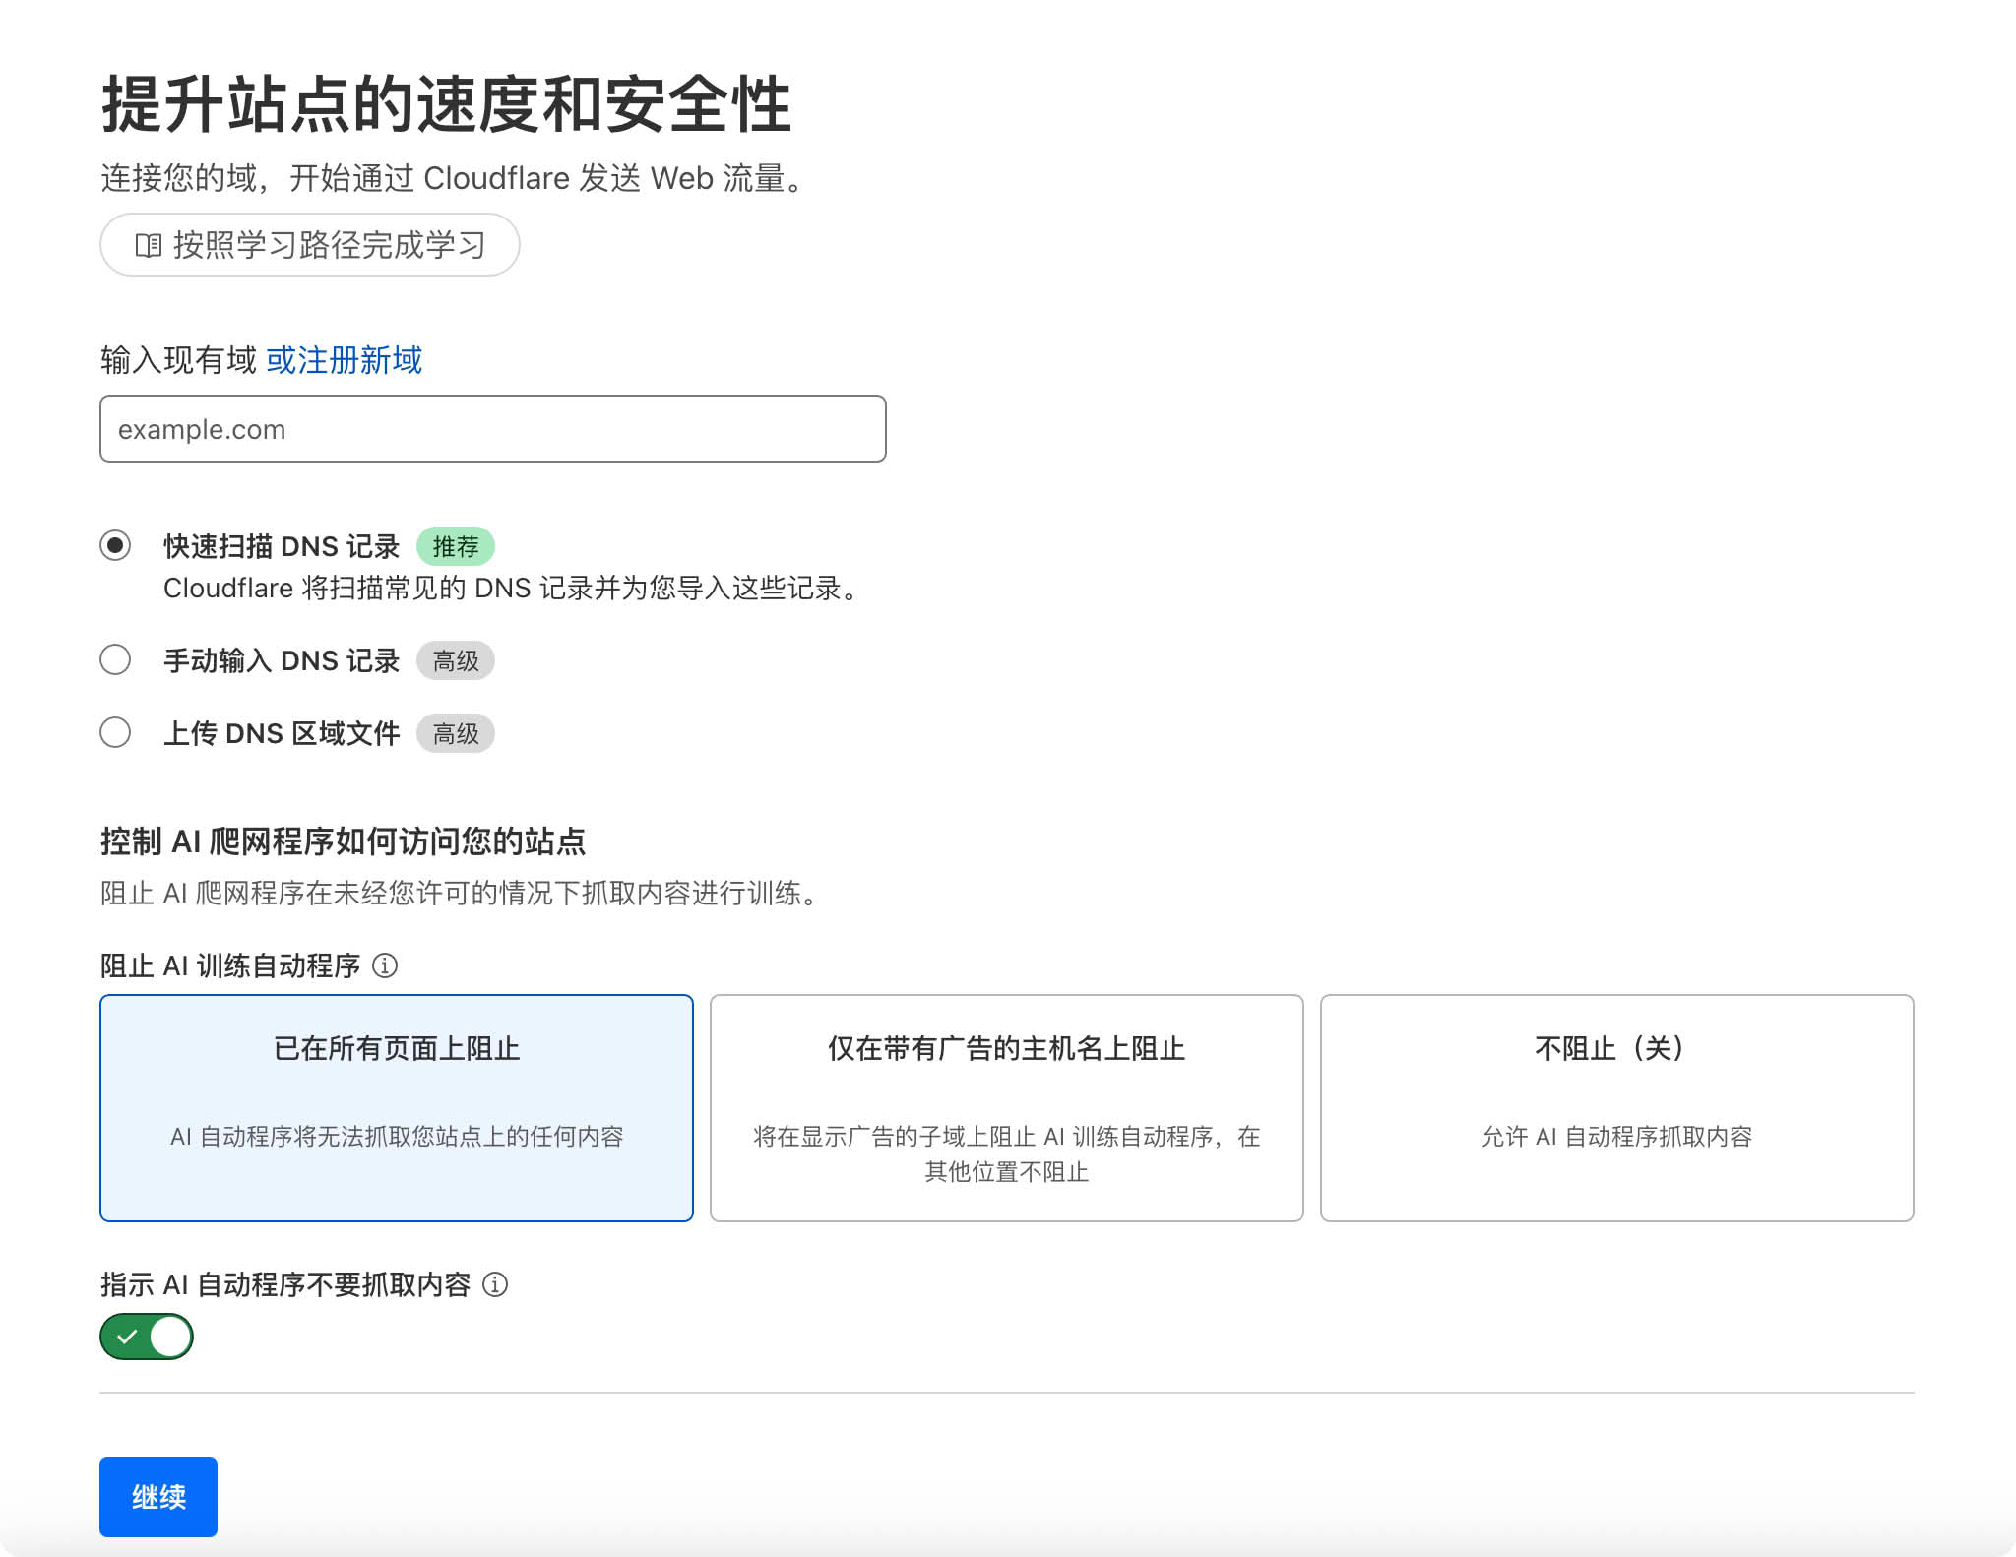Click the 手动输入 DNS 记录 label text
The height and width of the screenshot is (1557, 2016).
[282, 660]
